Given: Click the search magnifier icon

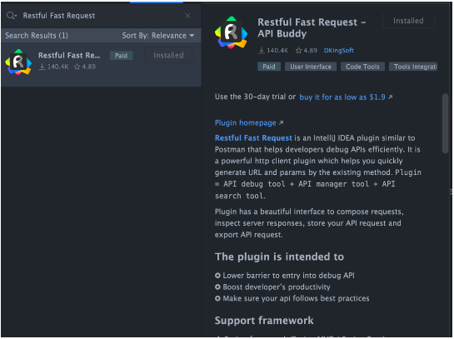Looking at the screenshot, I should (x=12, y=15).
